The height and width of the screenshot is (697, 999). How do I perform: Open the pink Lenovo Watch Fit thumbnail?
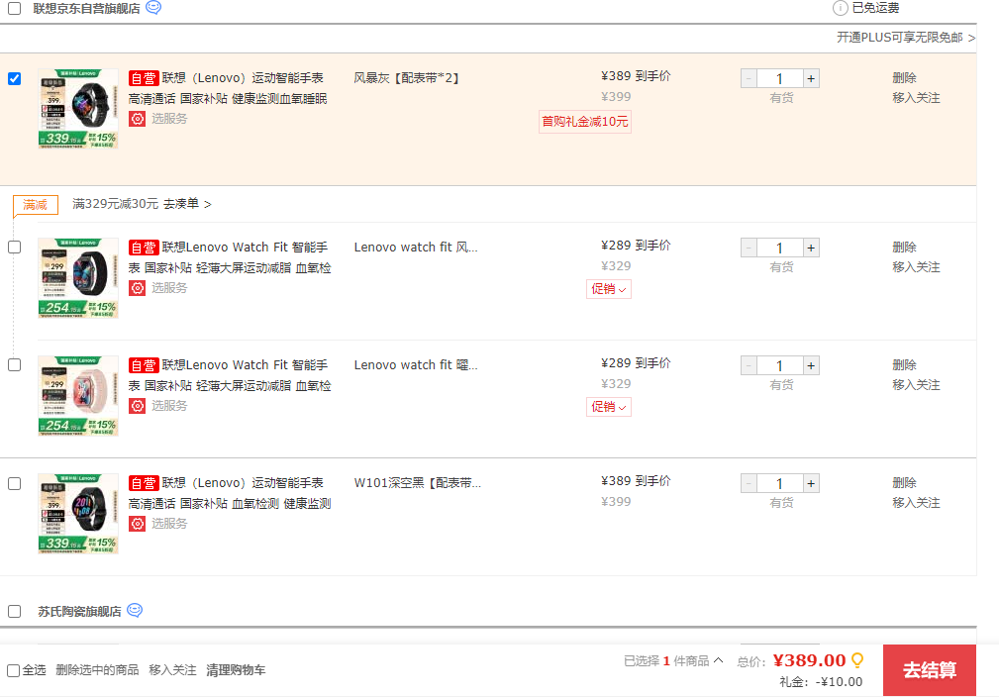click(78, 396)
